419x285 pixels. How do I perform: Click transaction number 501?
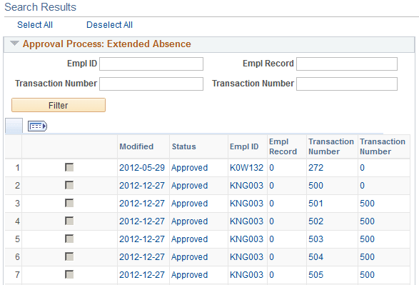315,204
